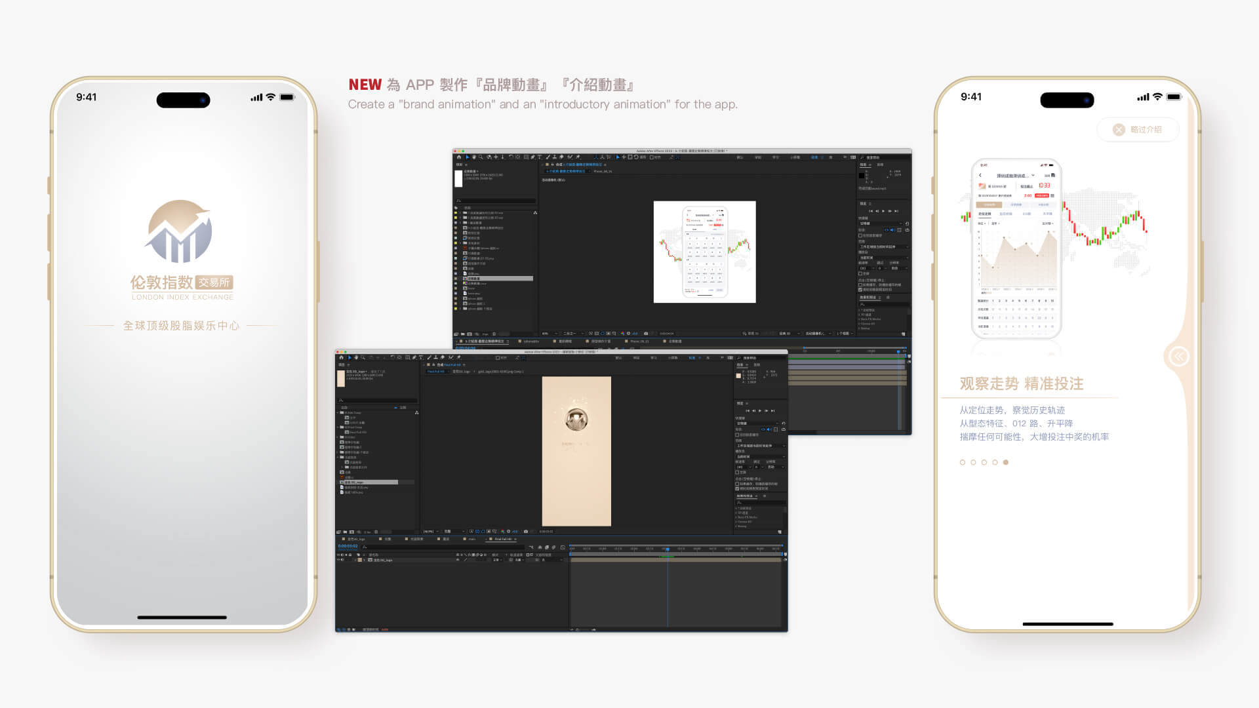1259x708 pixels.
Task: Select the Pen tool in front After Effects window
Action: 414,357
